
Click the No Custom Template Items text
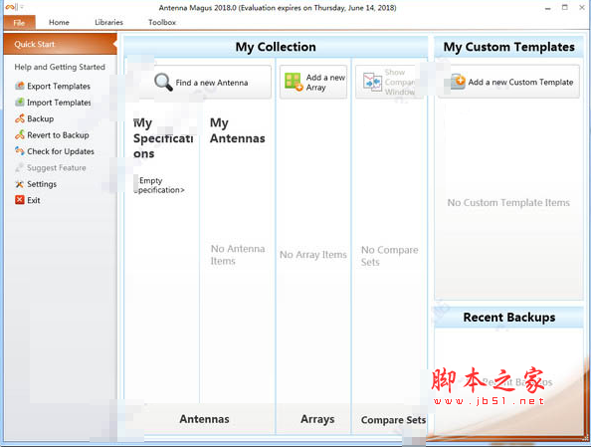click(508, 202)
